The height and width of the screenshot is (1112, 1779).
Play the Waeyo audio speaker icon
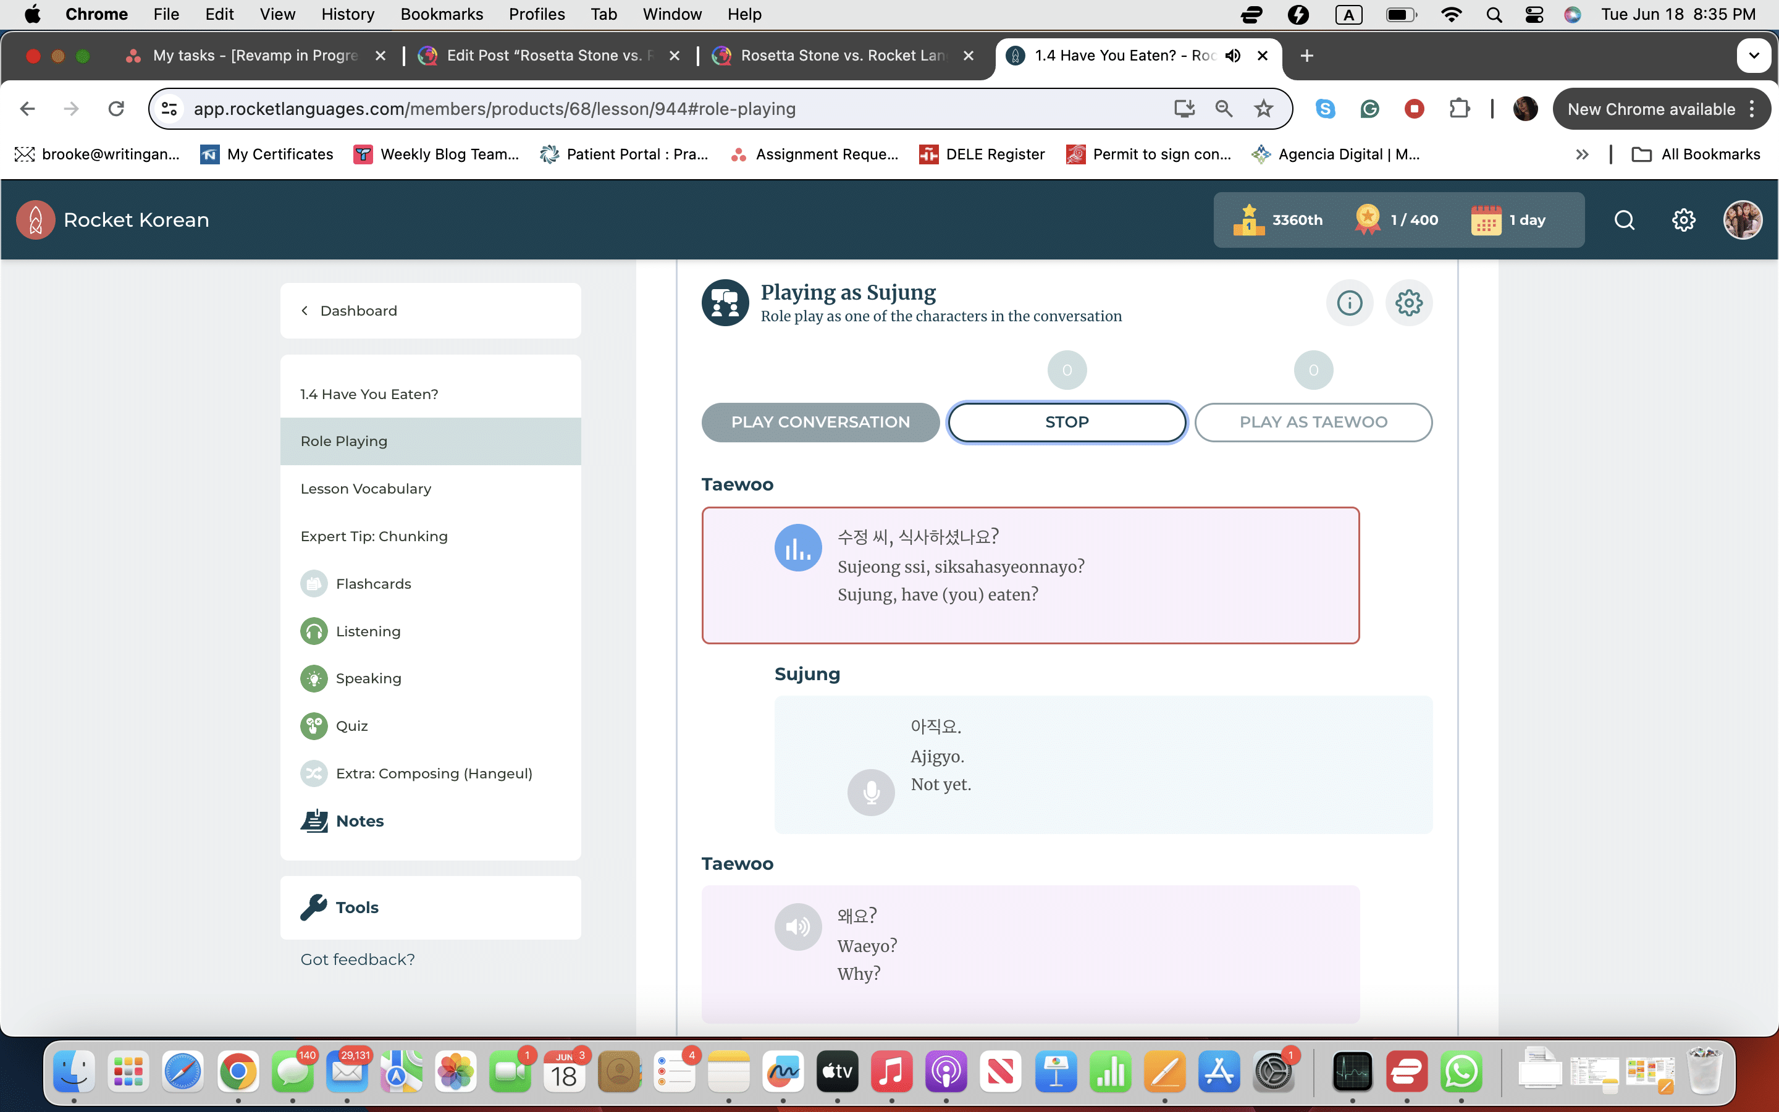[797, 927]
